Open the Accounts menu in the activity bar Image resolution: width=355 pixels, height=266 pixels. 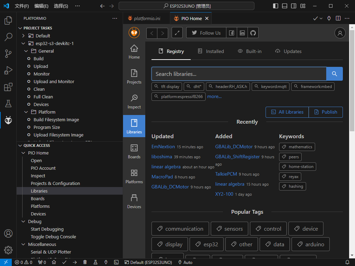coord(8,233)
